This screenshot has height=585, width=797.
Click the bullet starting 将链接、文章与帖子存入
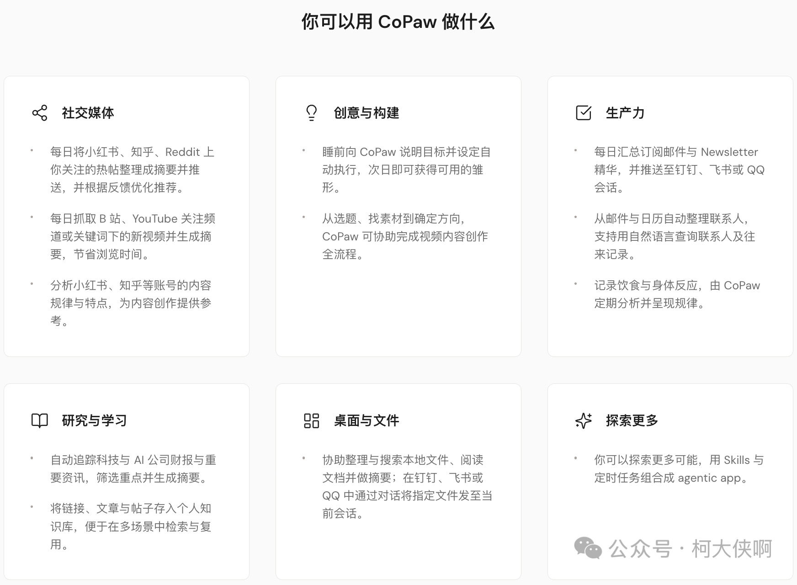click(131, 526)
